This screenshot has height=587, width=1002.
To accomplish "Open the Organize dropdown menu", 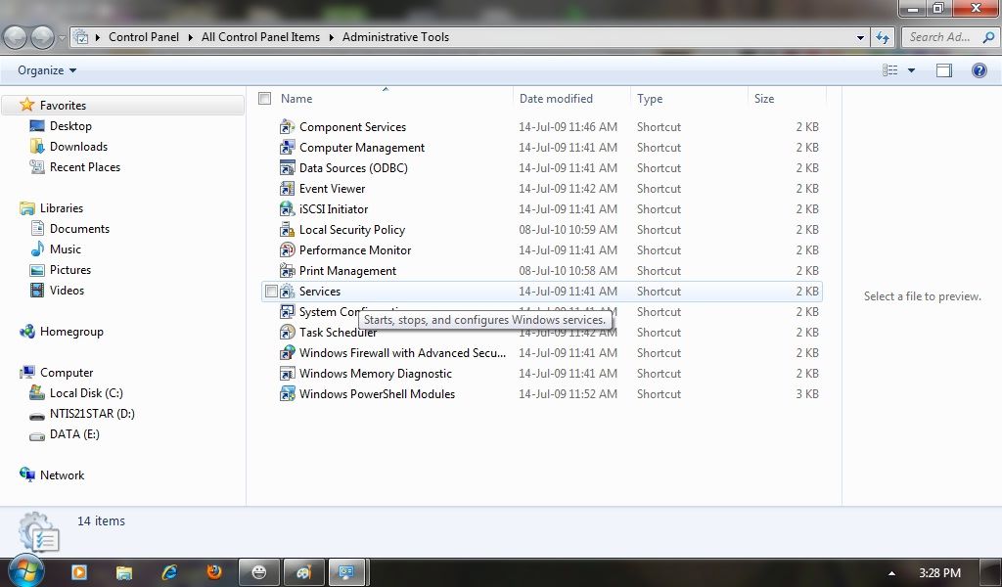I will pyautogui.click(x=47, y=70).
